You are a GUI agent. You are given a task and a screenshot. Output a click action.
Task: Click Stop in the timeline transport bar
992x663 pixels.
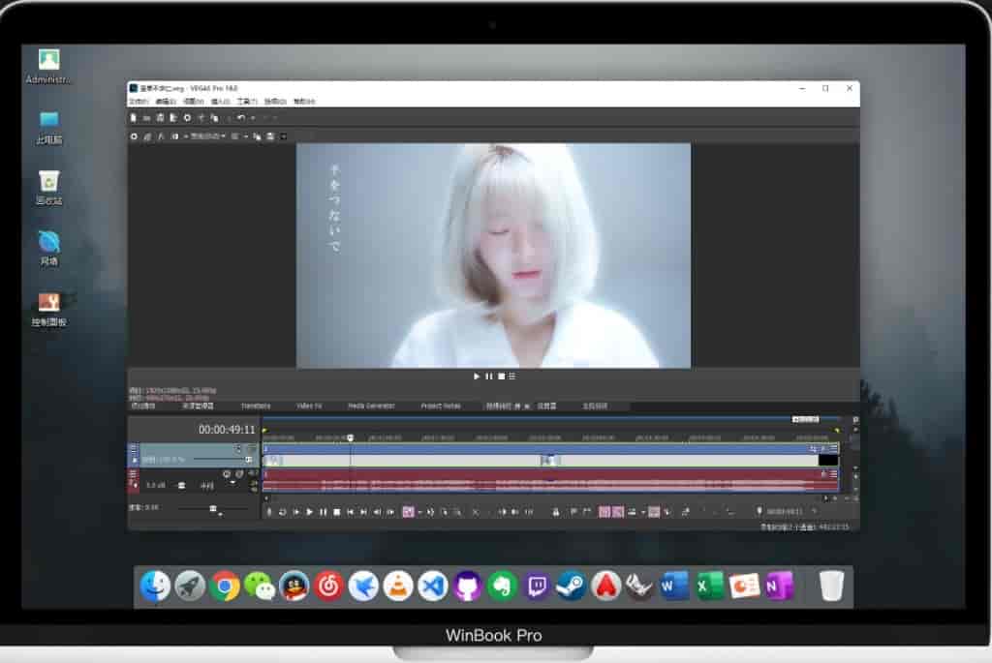tap(336, 511)
